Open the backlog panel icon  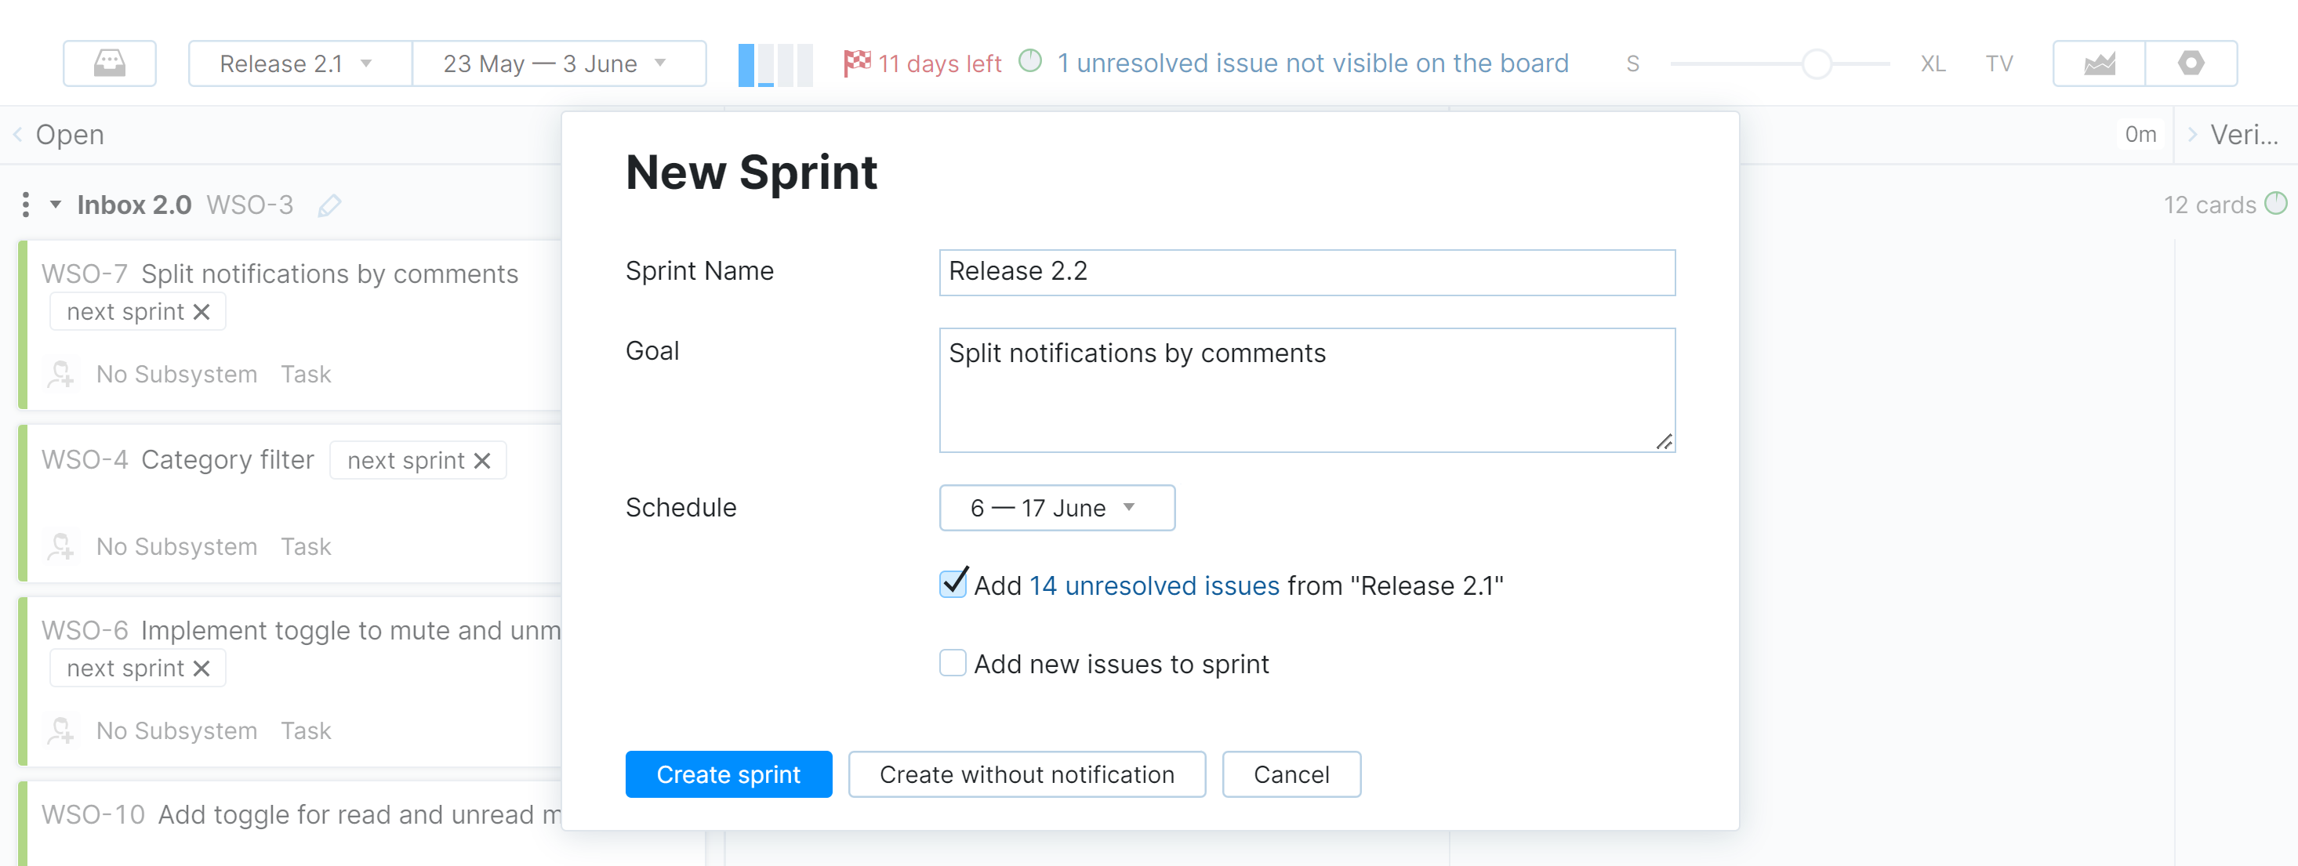(x=109, y=63)
